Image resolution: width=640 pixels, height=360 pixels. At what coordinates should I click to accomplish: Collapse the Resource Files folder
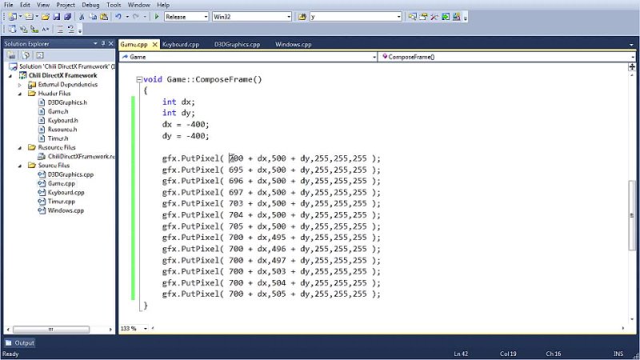pos(19,147)
